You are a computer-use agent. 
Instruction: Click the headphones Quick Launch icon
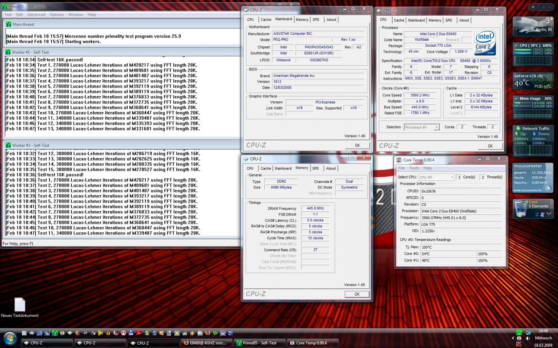coord(223,333)
